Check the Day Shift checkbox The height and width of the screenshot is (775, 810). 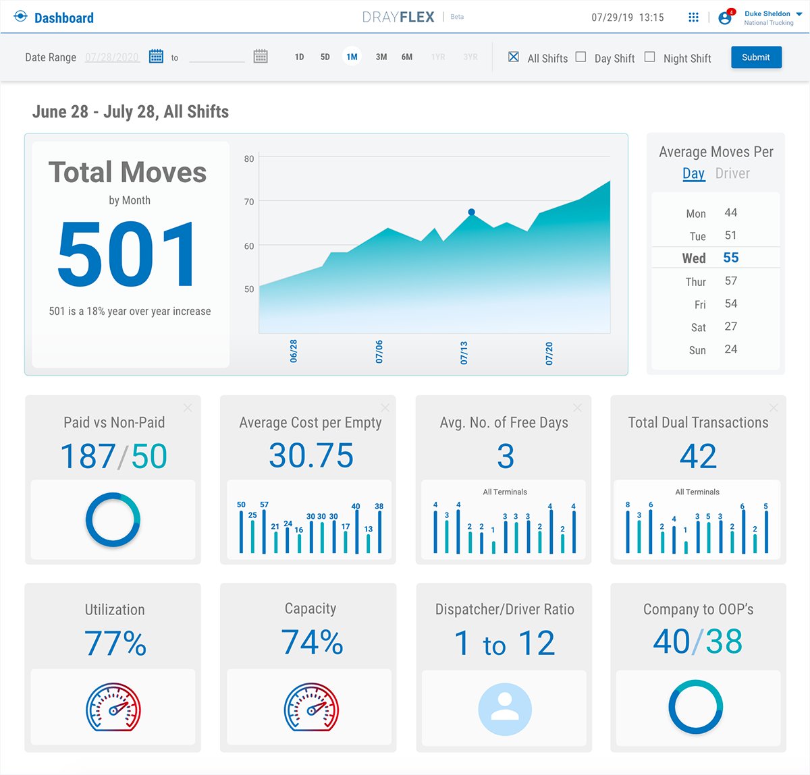580,57
